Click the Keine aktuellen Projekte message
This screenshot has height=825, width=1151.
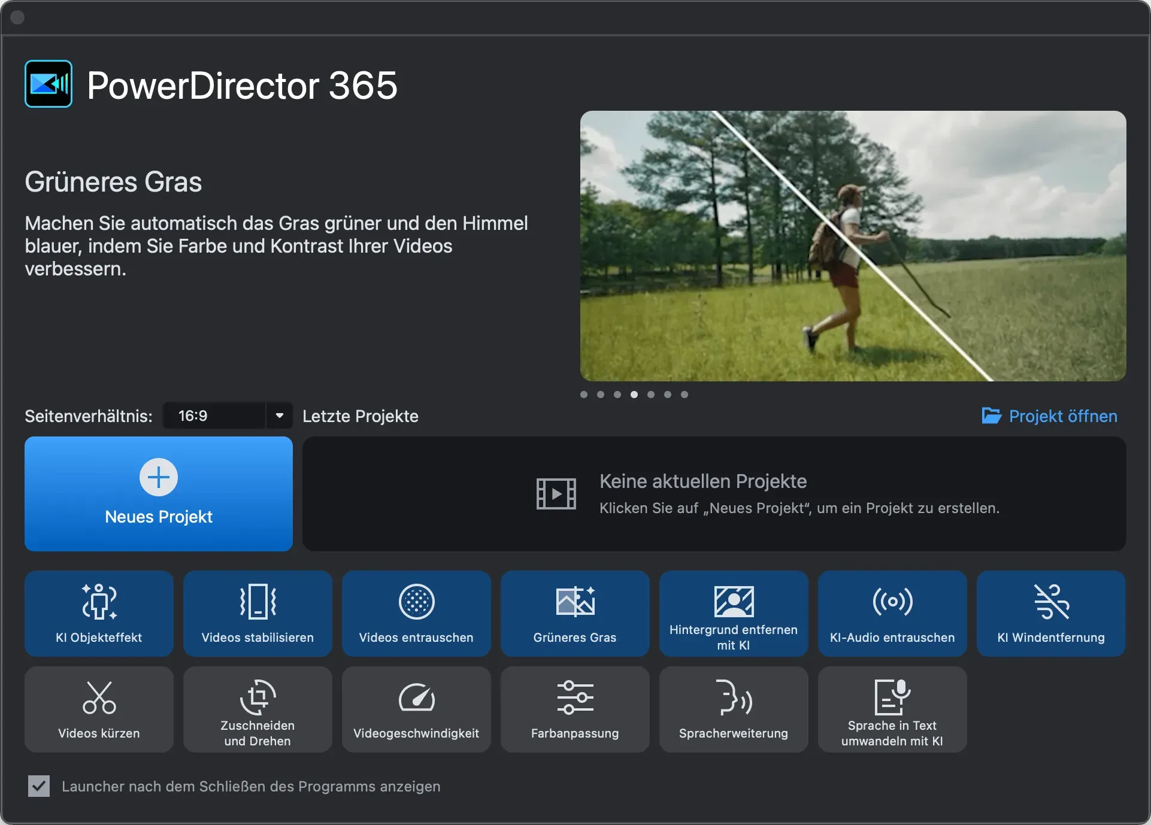tap(703, 481)
